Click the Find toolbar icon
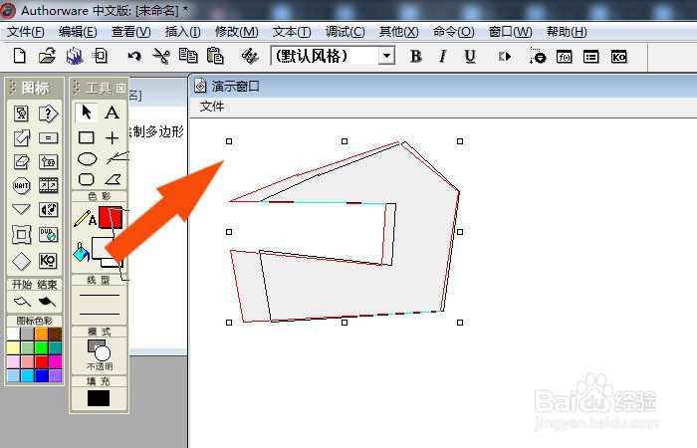697x448 pixels. point(250,57)
